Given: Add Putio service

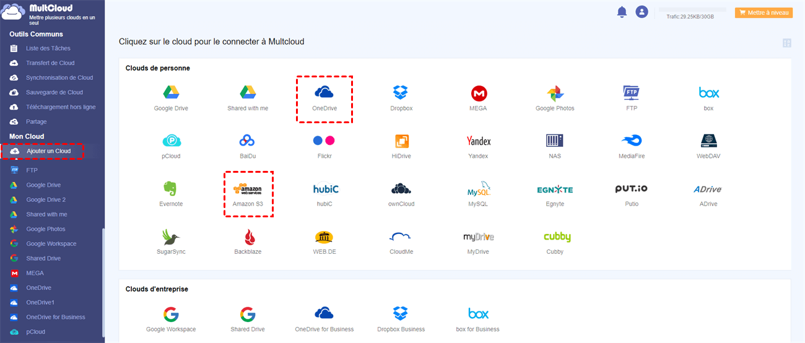Looking at the screenshot, I should pyautogui.click(x=631, y=194).
